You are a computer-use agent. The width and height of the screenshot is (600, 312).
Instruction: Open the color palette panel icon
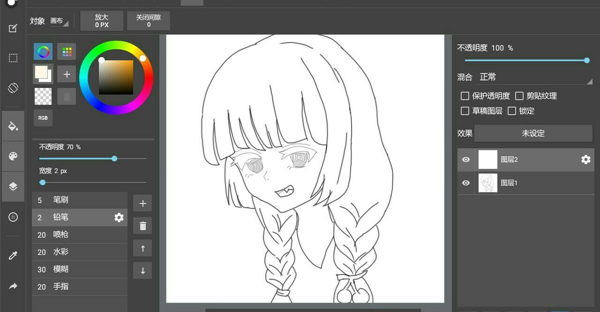(x=13, y=156)
